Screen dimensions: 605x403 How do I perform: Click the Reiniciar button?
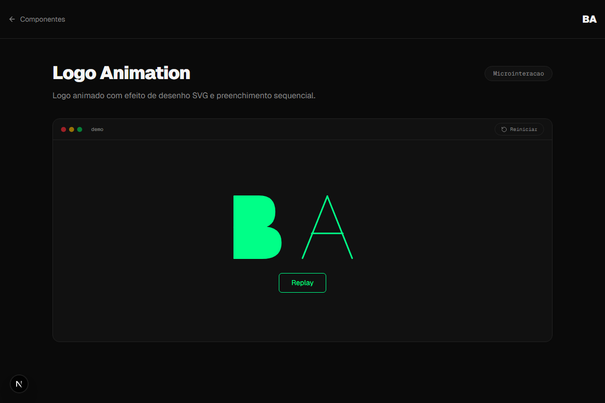[x=519, y=129]
